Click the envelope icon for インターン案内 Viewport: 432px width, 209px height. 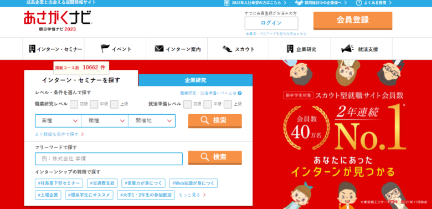coord(159,49)
